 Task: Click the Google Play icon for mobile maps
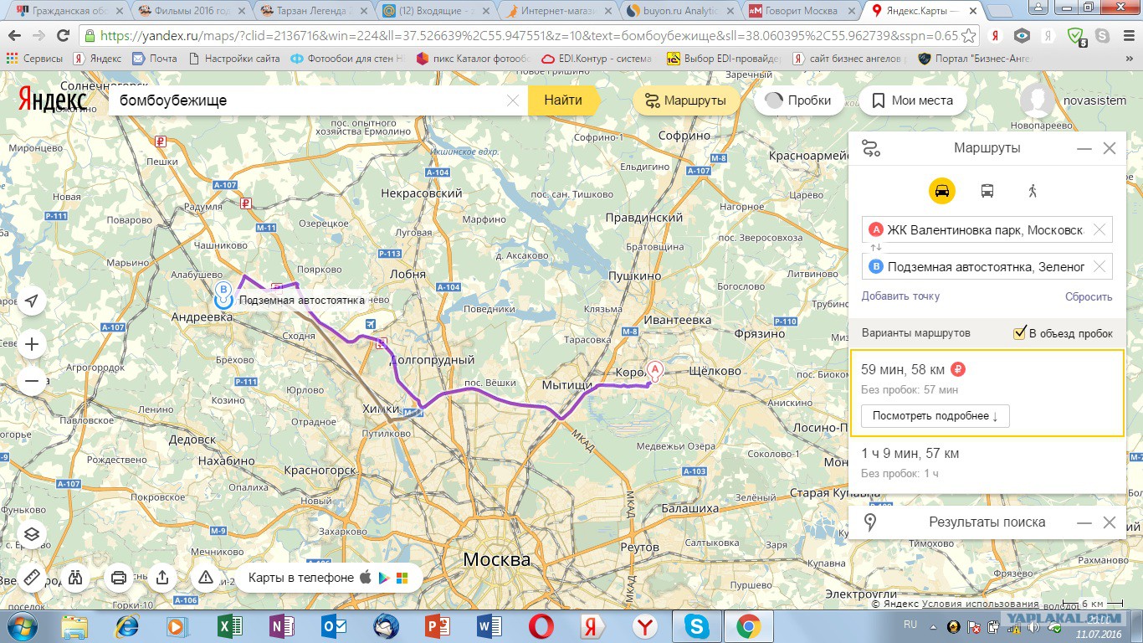384,578
